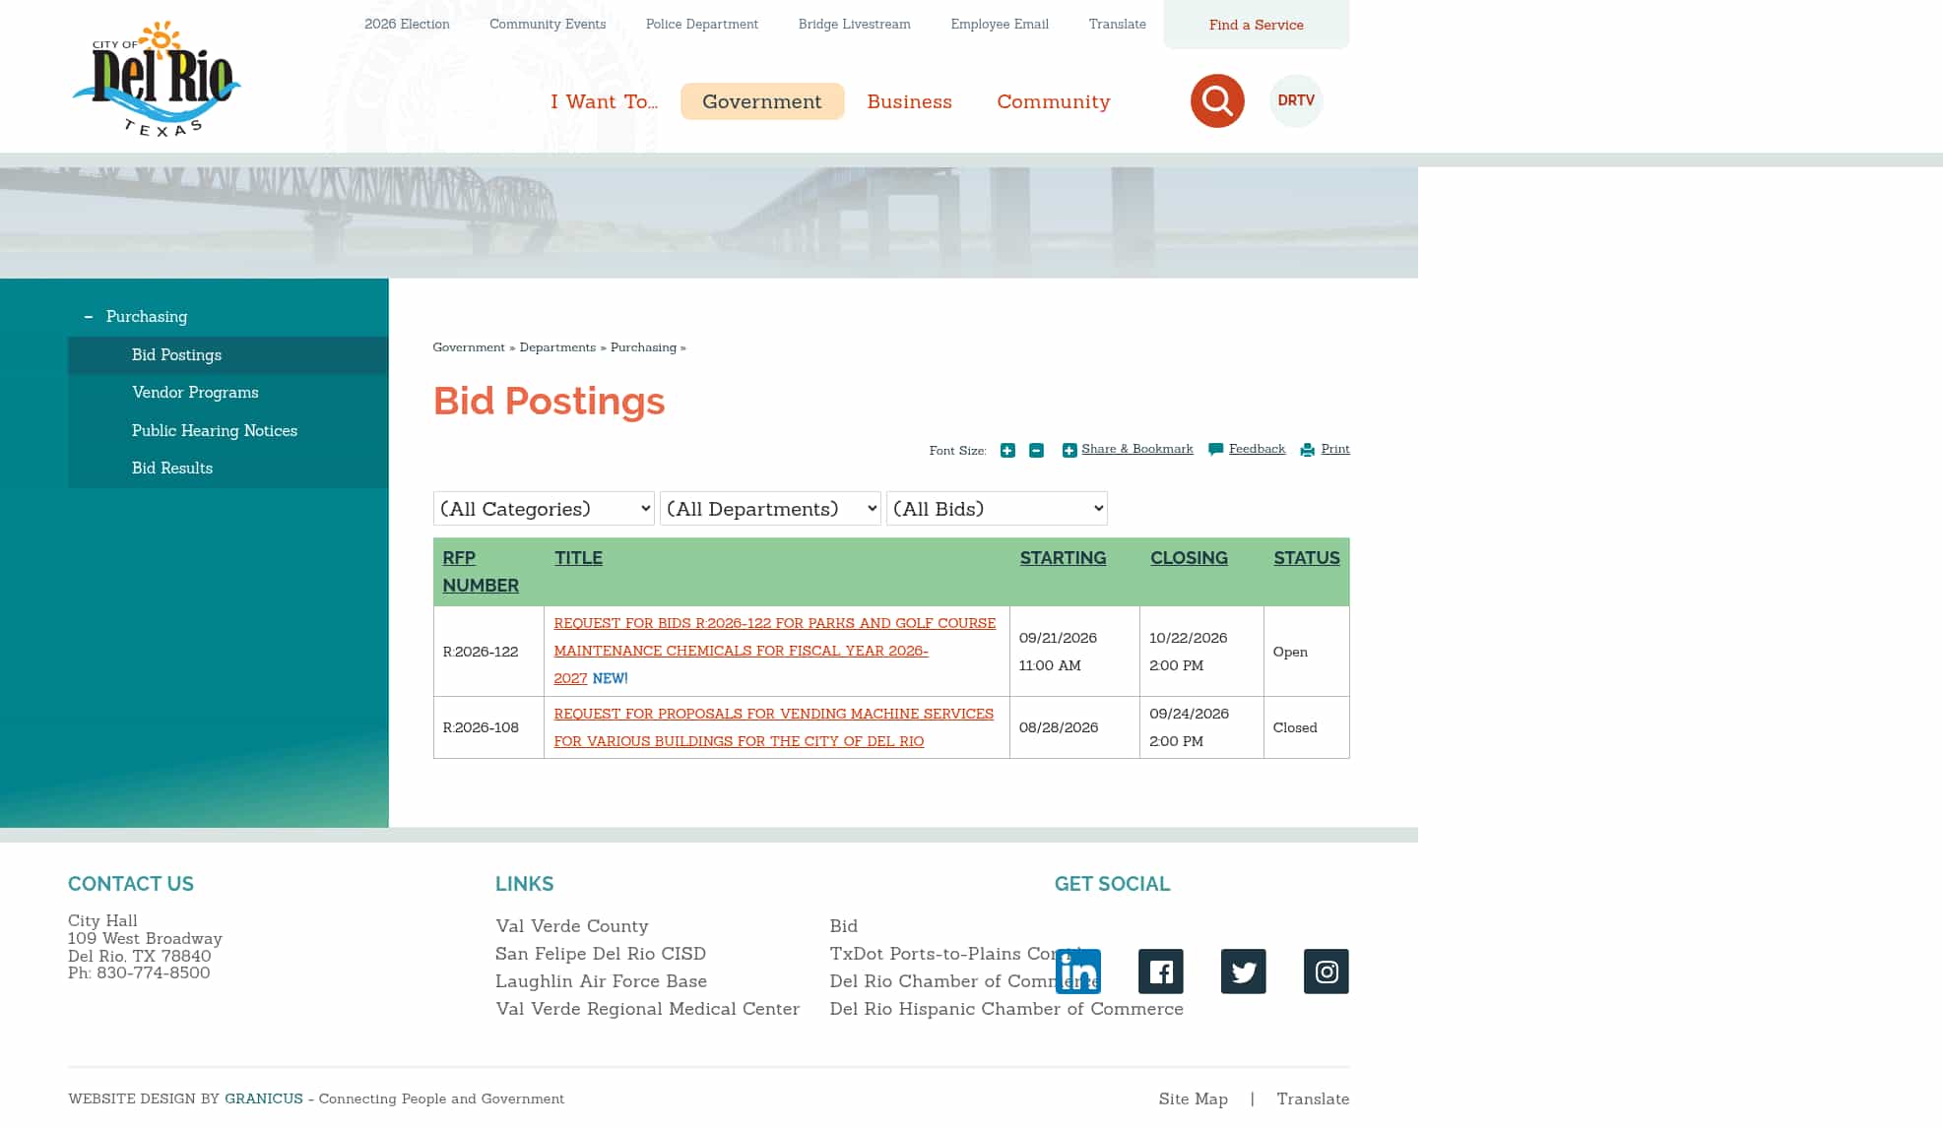Sort table by RFP Number column
Viewport: 1943px width, 1128px height.
pyautogui.click(x=481, y=572)
